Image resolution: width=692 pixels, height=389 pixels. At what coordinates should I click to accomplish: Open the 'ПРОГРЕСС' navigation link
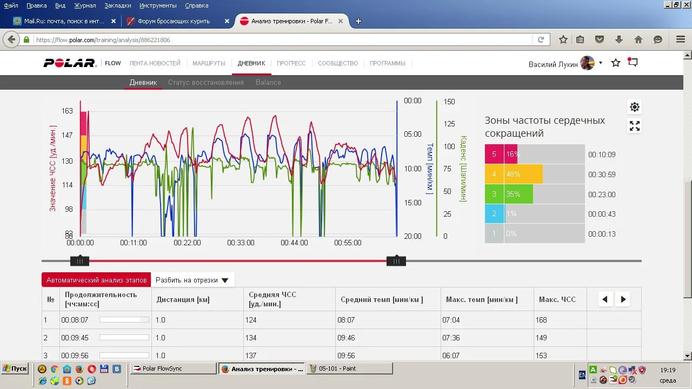[x=291, y=63]
